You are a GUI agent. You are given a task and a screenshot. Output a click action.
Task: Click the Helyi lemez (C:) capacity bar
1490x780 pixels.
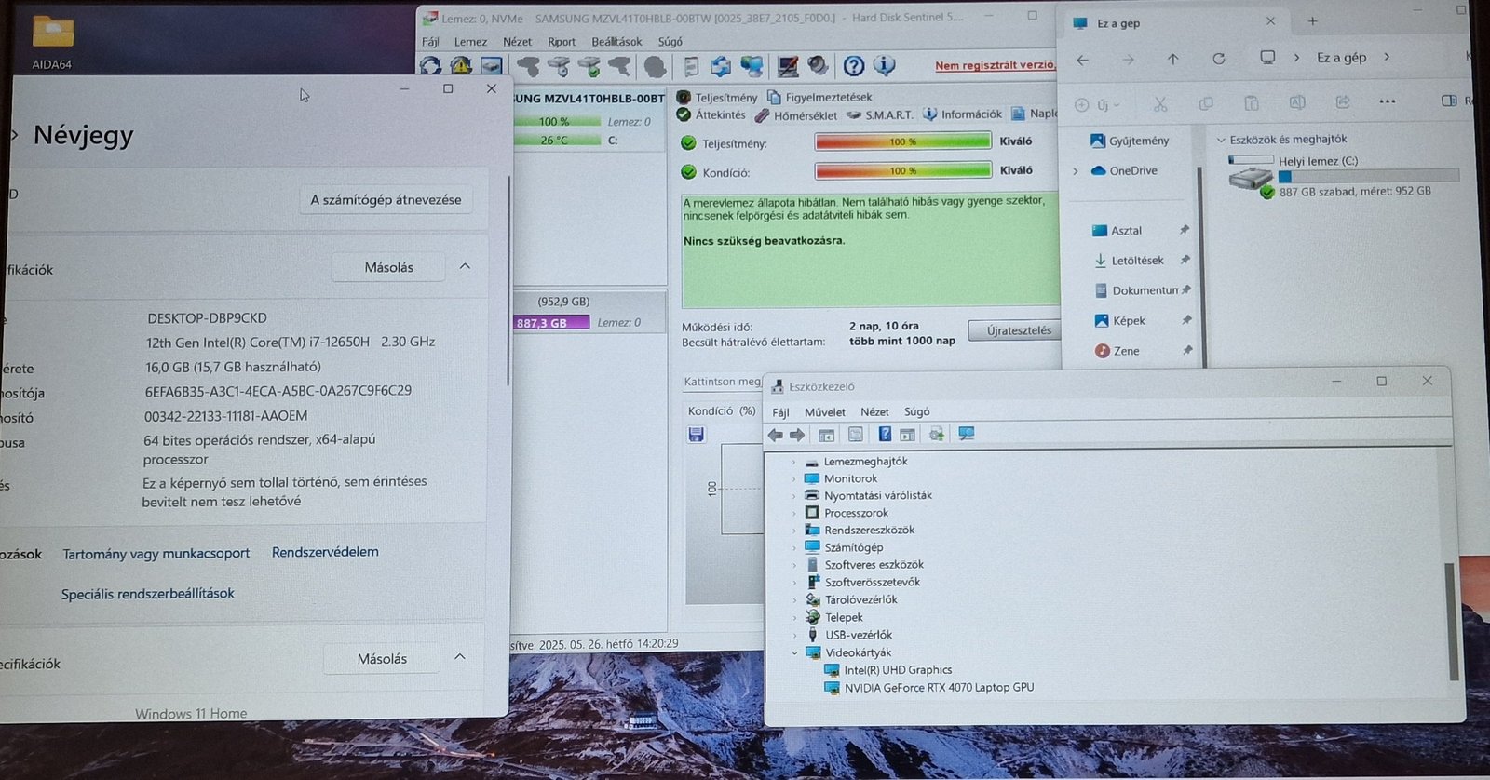coord(1369,176)
